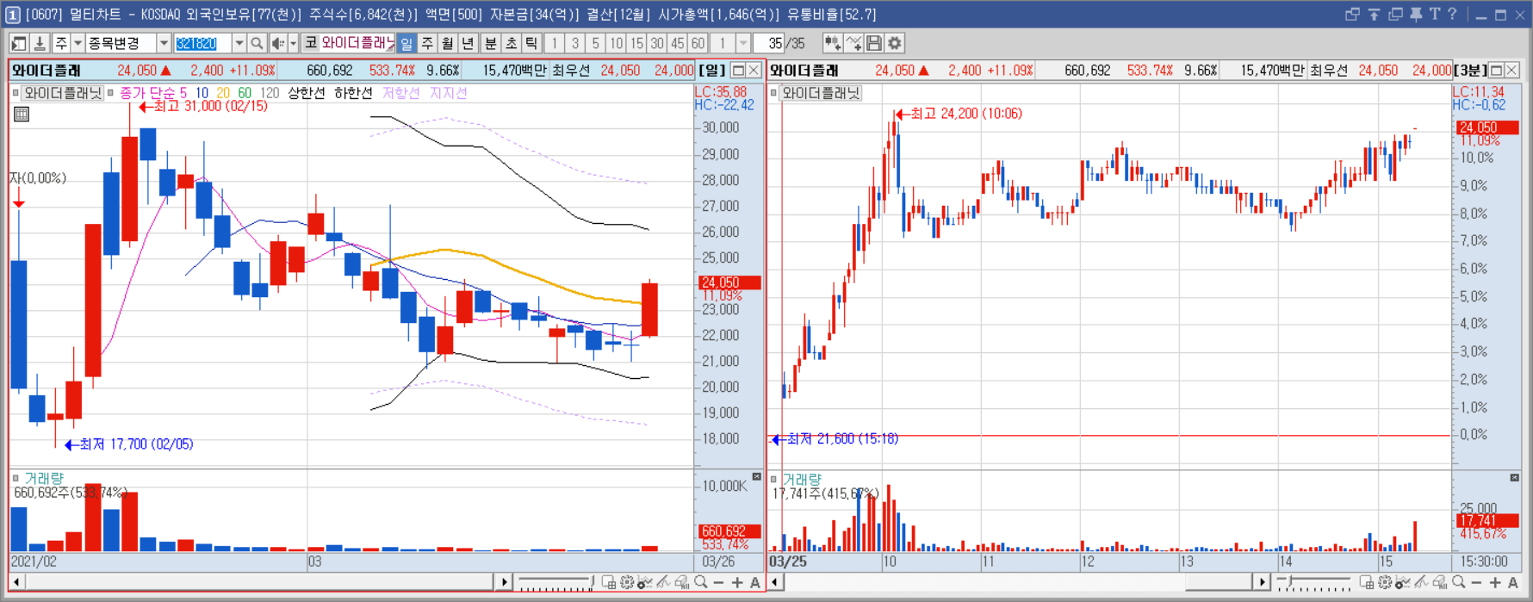Maximize the [3분] chart pane
Viewport: 1533px width, 602px height.
[1496, 70]
